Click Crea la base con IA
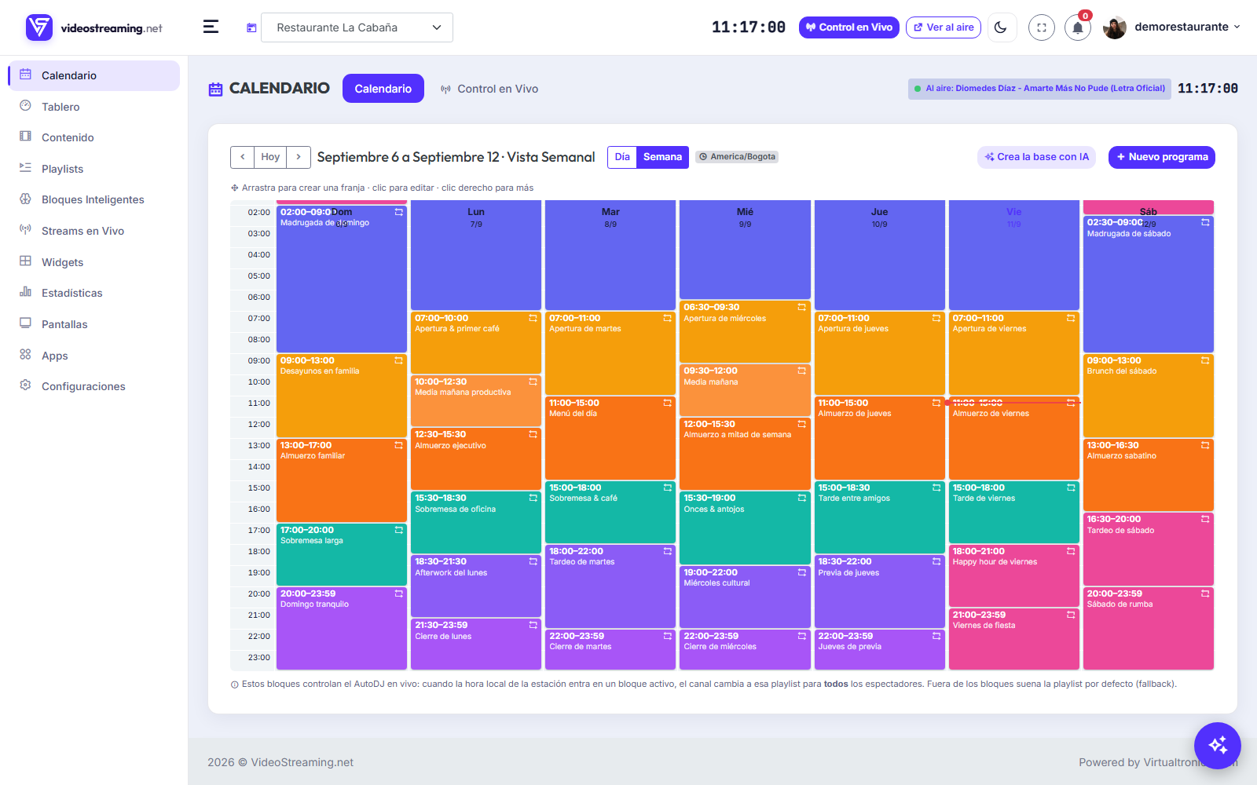This screenshot has height=785, width=1257. click(1037, 157)
